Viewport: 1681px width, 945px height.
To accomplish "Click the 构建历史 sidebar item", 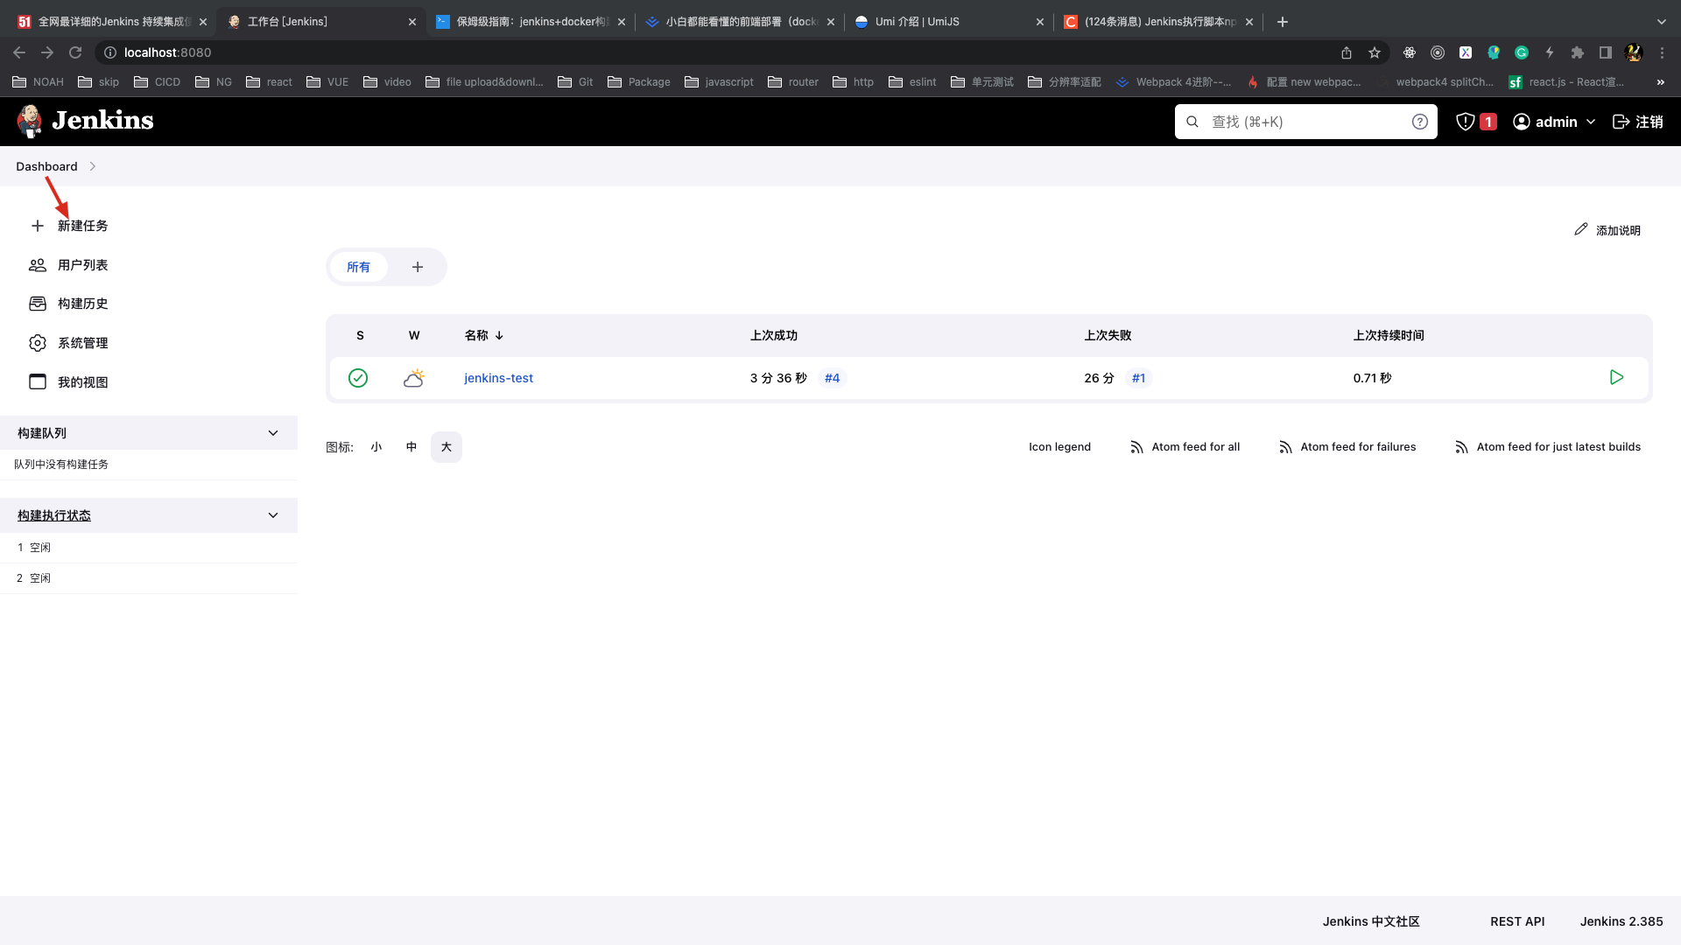I will point(82,304).
